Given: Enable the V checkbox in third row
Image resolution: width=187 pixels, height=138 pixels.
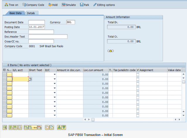Looking at the screenshot, I should pyautogui.click(x=138, y=84).
